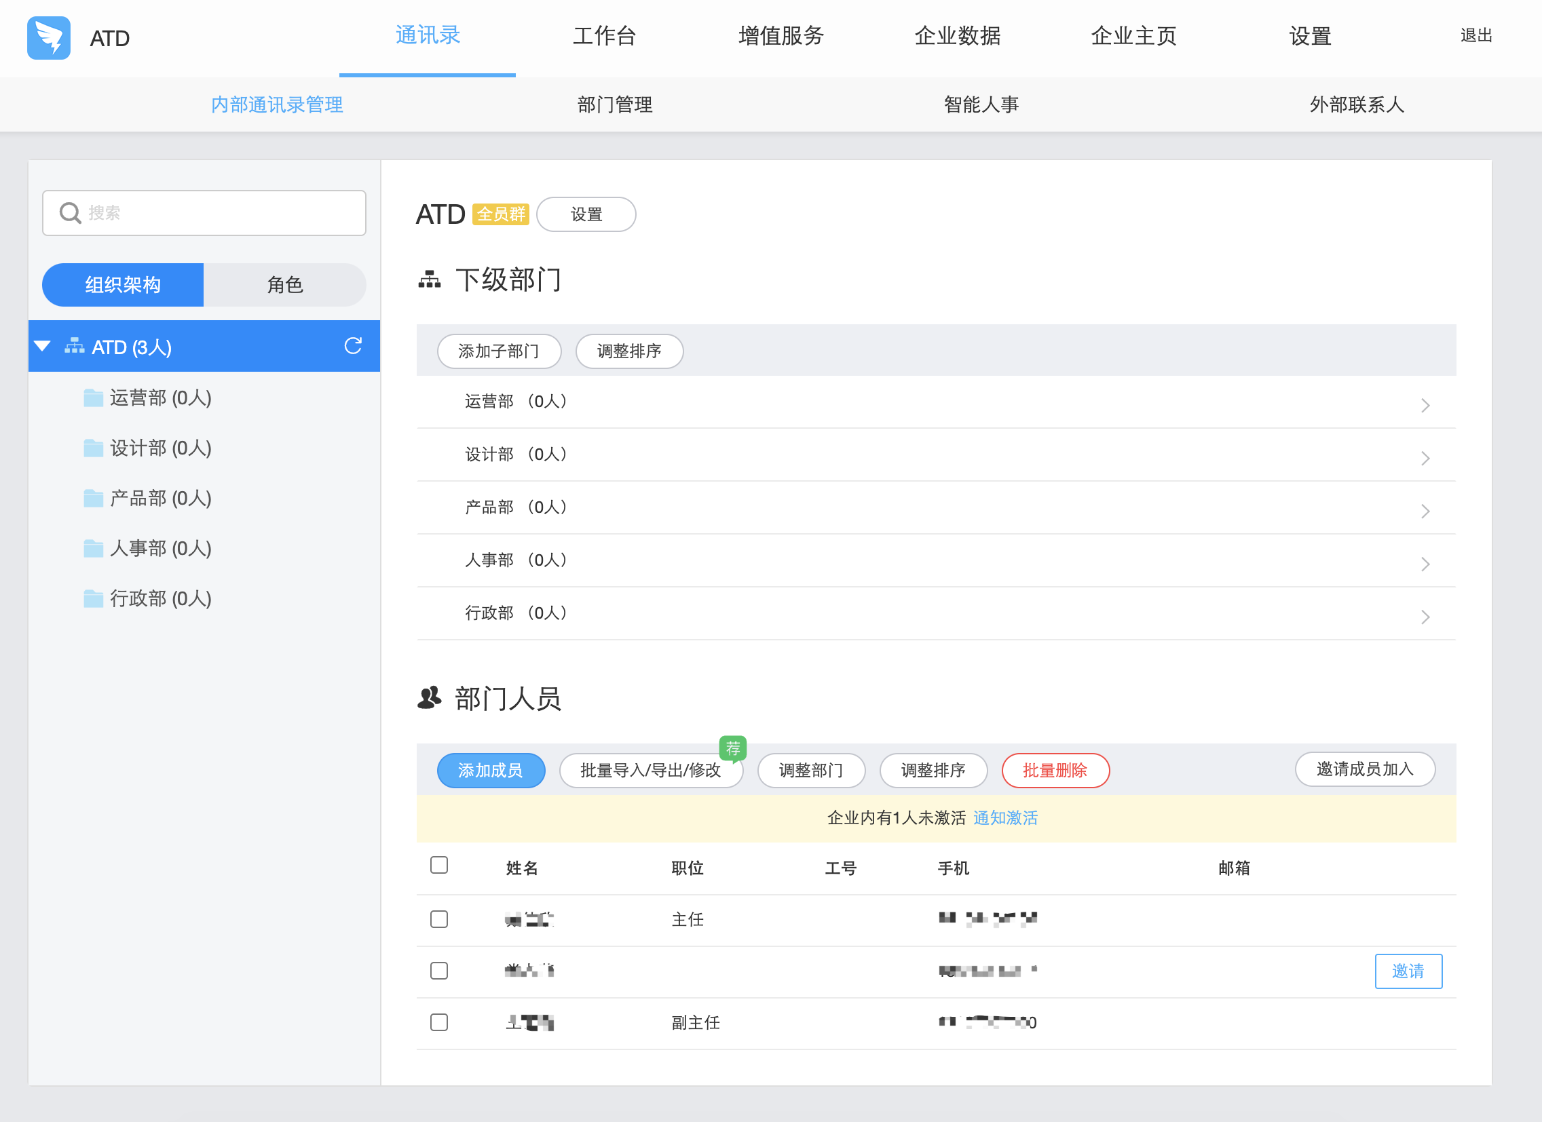Click the 工号 column header

pos(840,868)
